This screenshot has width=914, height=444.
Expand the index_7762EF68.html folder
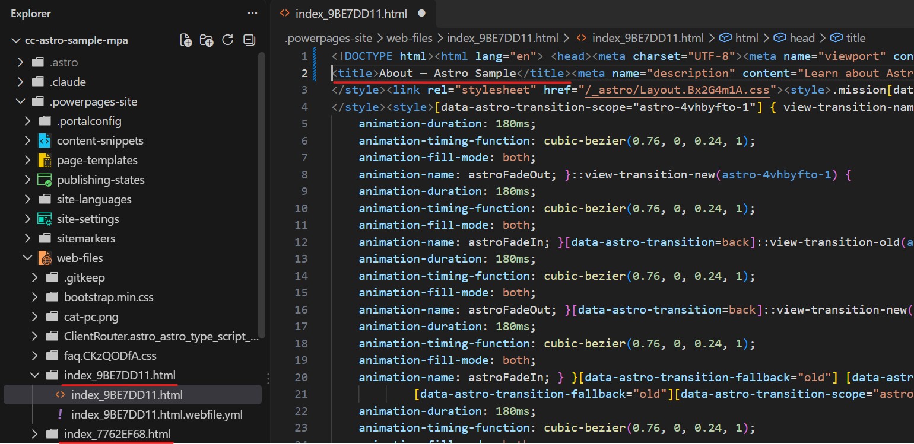(34, 434)
